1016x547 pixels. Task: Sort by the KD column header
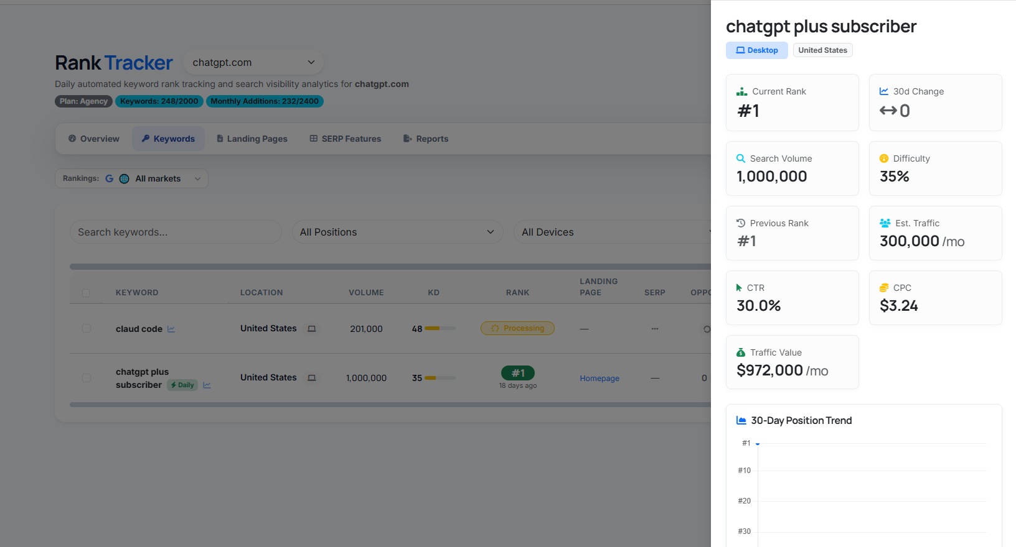(434, 293)
